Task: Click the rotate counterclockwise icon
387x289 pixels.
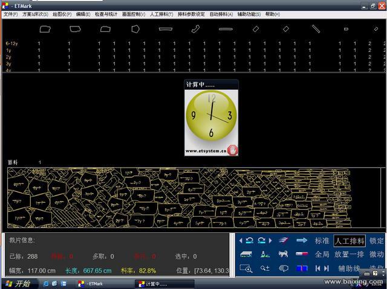Action: click(x=249, y=241)
